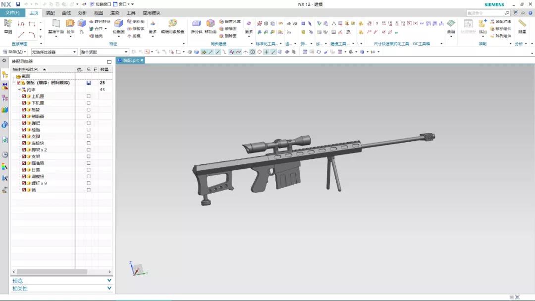Switch to the 装配 ribbon tab

(x=50, y=13)
